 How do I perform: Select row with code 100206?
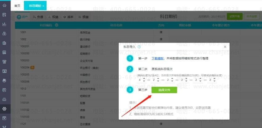click(67, 82)
